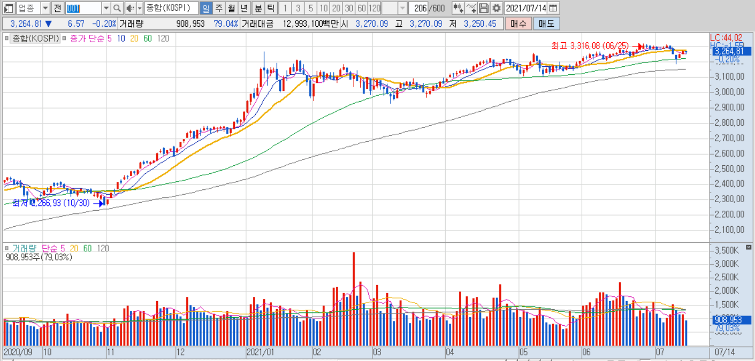Click the 종가 단순 legend label
Viewport: 755px width, 361px height.
(x=87, y=39)
